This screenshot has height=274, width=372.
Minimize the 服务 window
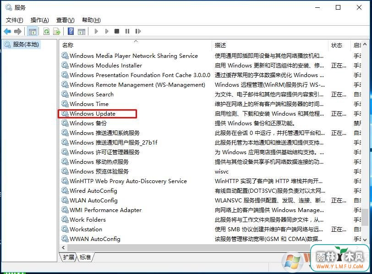coord(317,7)
